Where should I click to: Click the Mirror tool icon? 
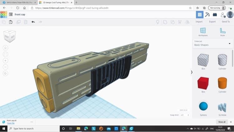[x=187, y=22]
